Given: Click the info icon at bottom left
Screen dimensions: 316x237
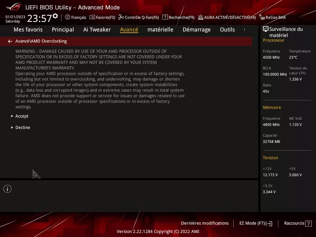Looking at the screenshot, I should point(7,189).
